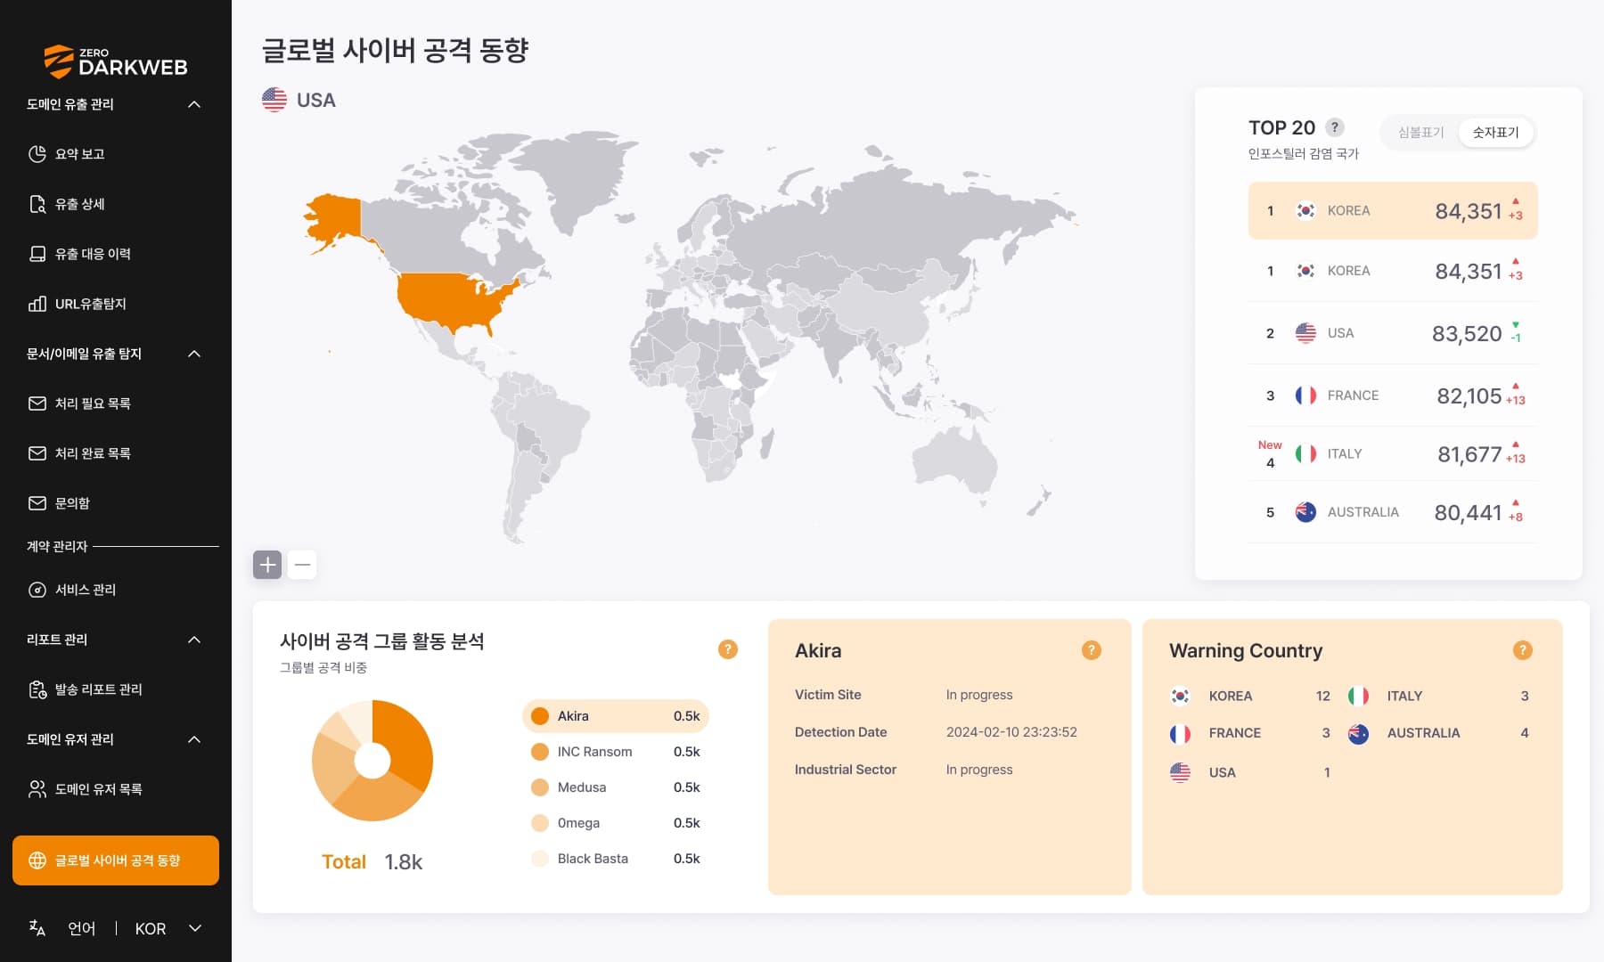Zoom out of the world map
1604x962 pixels.
coord(302,565)
